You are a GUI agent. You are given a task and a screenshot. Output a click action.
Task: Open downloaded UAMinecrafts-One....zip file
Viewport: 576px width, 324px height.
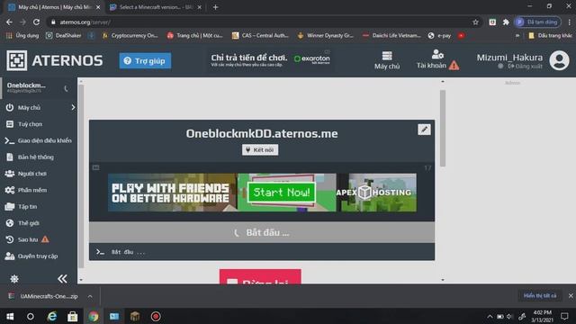click(x=44, y=296)
